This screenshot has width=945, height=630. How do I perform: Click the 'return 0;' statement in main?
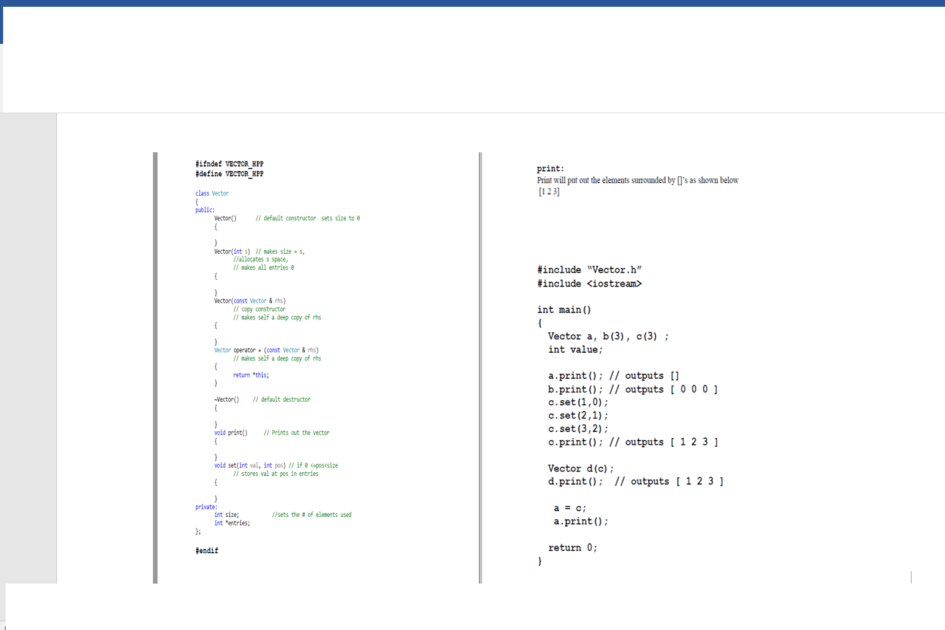pyautogui.click(x=573, y=548)
